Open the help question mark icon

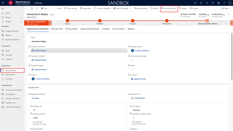(x=224, y=3)
